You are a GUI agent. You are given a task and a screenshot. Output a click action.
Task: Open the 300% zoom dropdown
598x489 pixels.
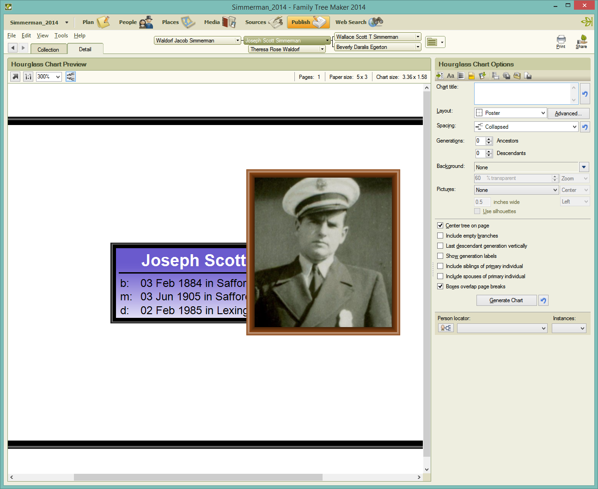[x=58, y=77]
